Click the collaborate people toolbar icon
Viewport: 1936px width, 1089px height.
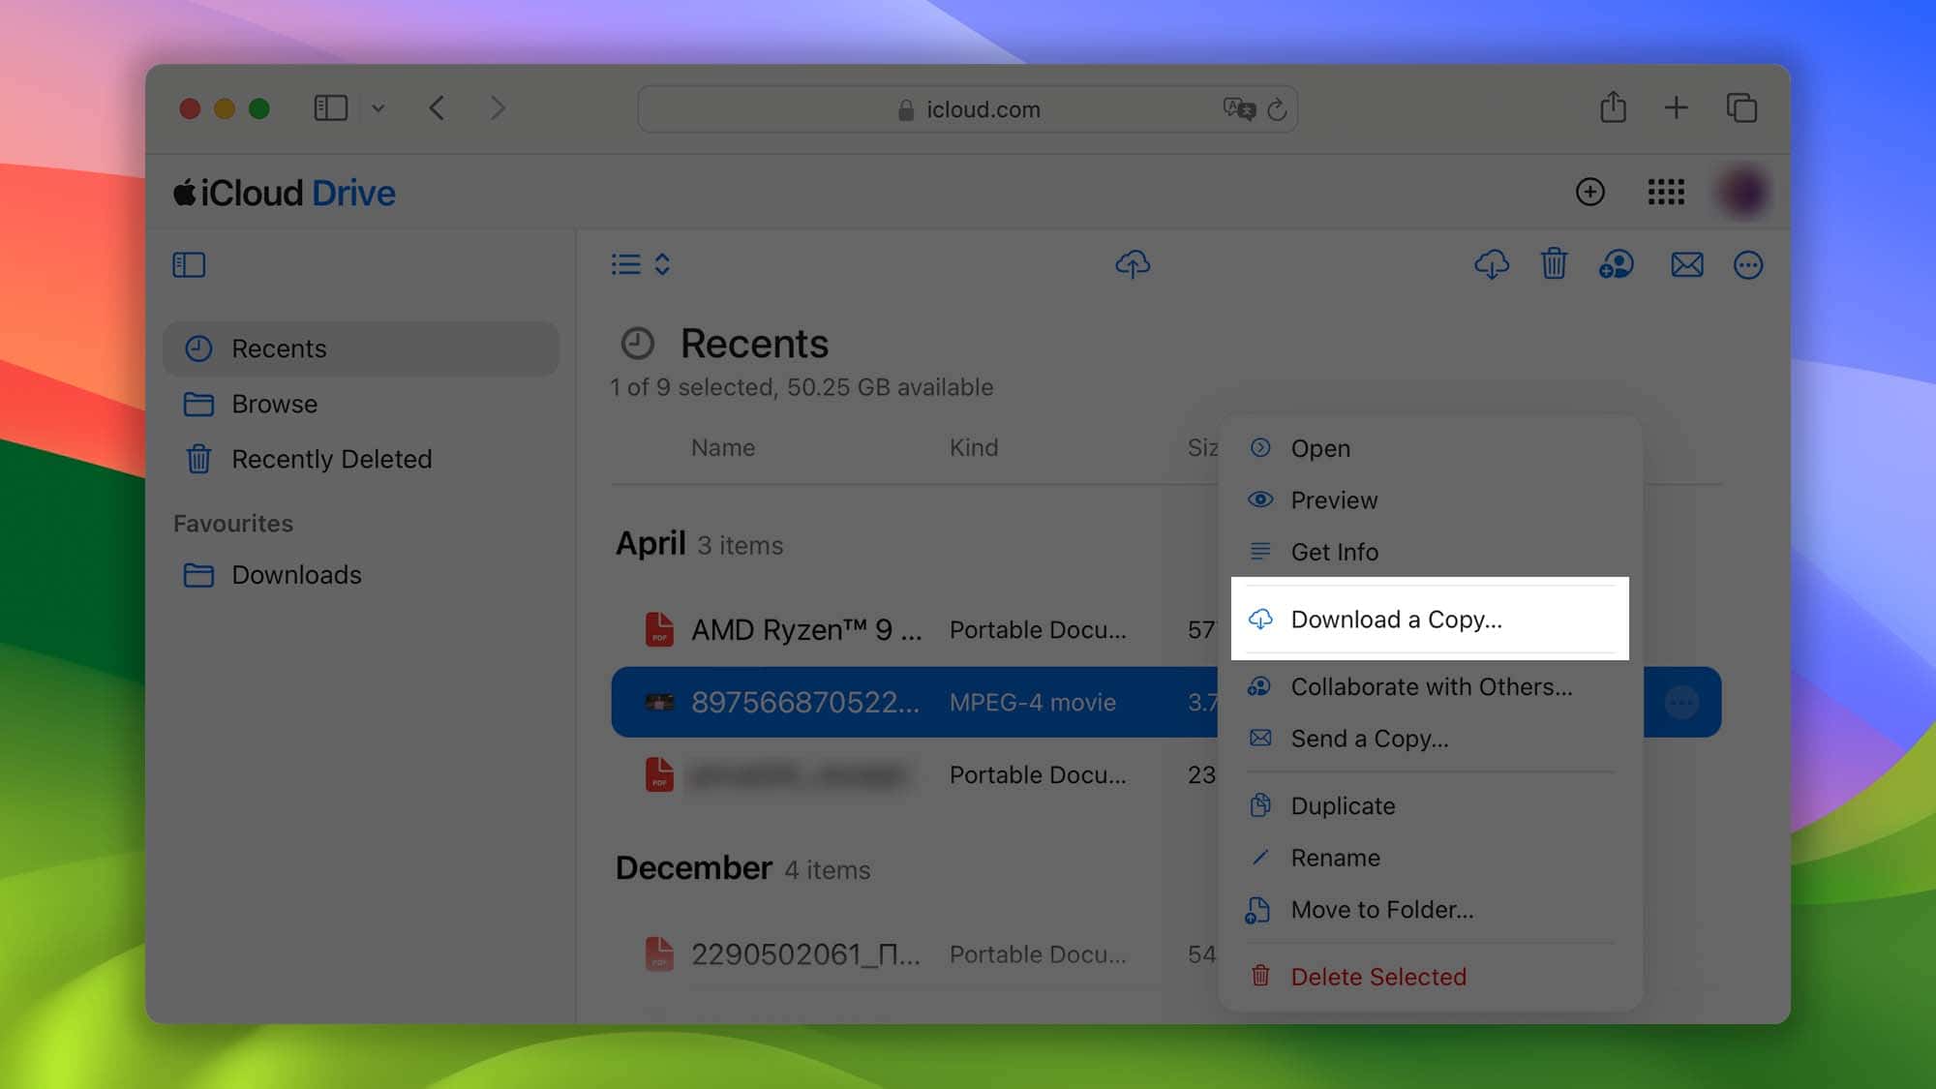(x=1617, y=264)
